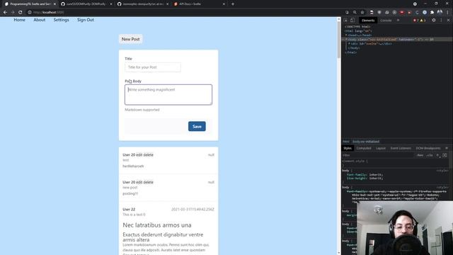Bookmark this page with the star icon
Image resolution: width=453 pixels, height=255 pixels.
pos(362,13)
